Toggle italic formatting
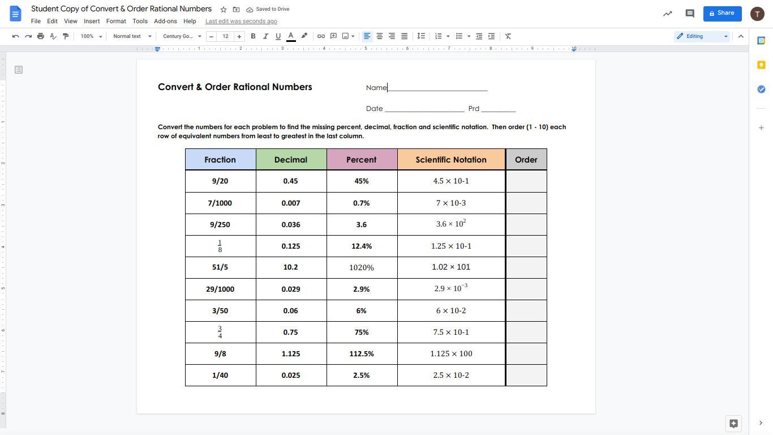This screenshot has height=435, width=773. 265,36
